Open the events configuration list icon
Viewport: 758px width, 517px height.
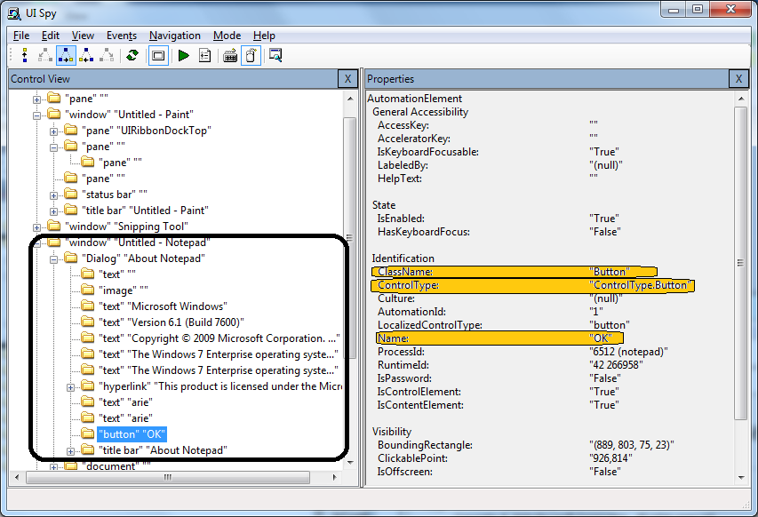pyautogui.click(x=205, y=56)
